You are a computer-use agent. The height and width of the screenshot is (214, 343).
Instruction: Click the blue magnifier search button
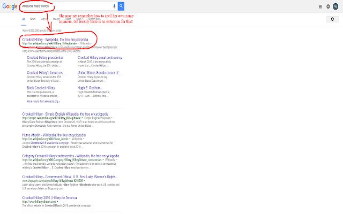tap(121, 6)
